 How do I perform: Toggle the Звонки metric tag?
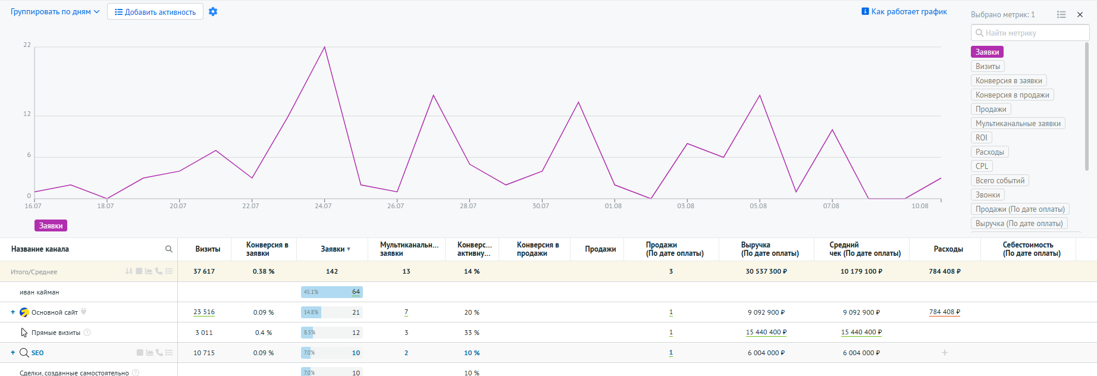(988, 195)
